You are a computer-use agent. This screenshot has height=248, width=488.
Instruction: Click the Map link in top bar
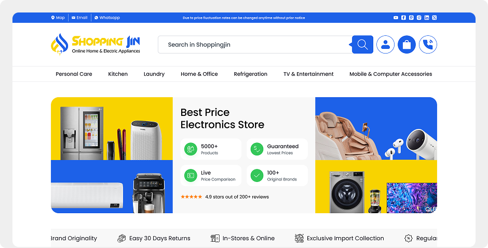(58, 18)
